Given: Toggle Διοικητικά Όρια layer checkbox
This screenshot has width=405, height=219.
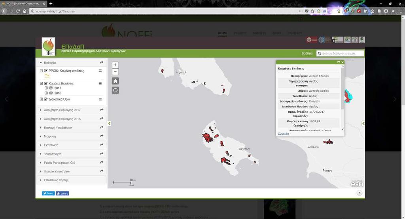Looking at the screenshot, I should pyautogui.click(x=46, y=99).
